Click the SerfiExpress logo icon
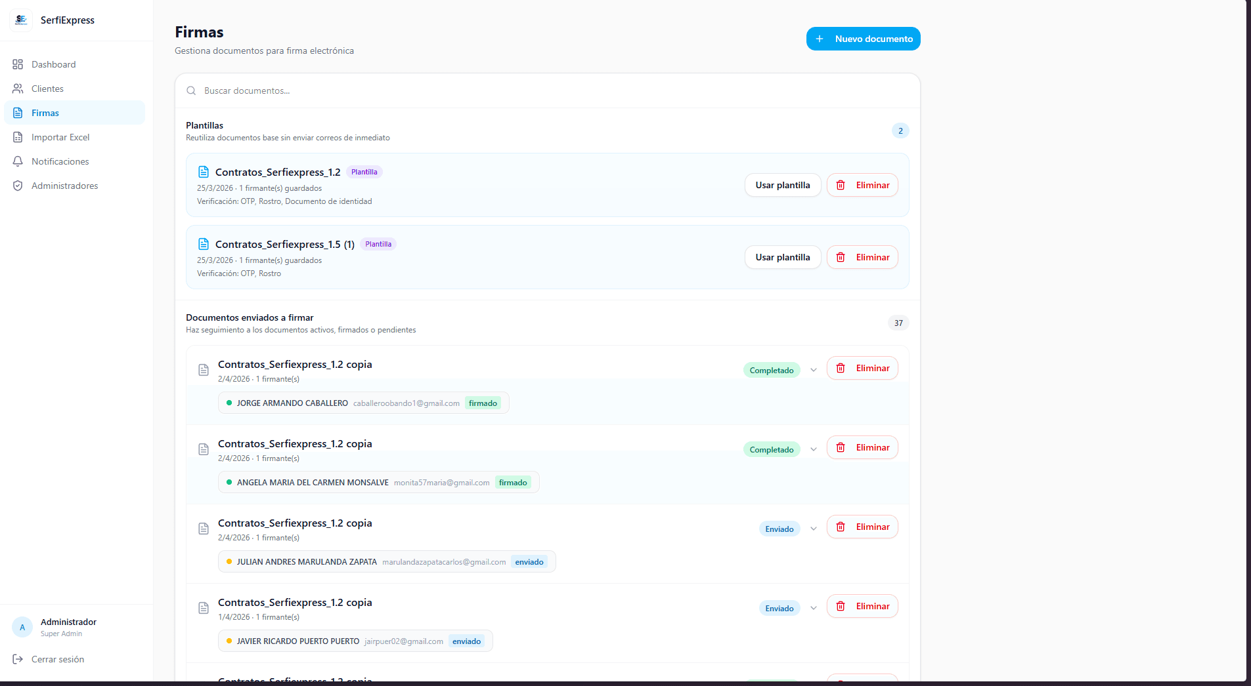 point(21,20)
